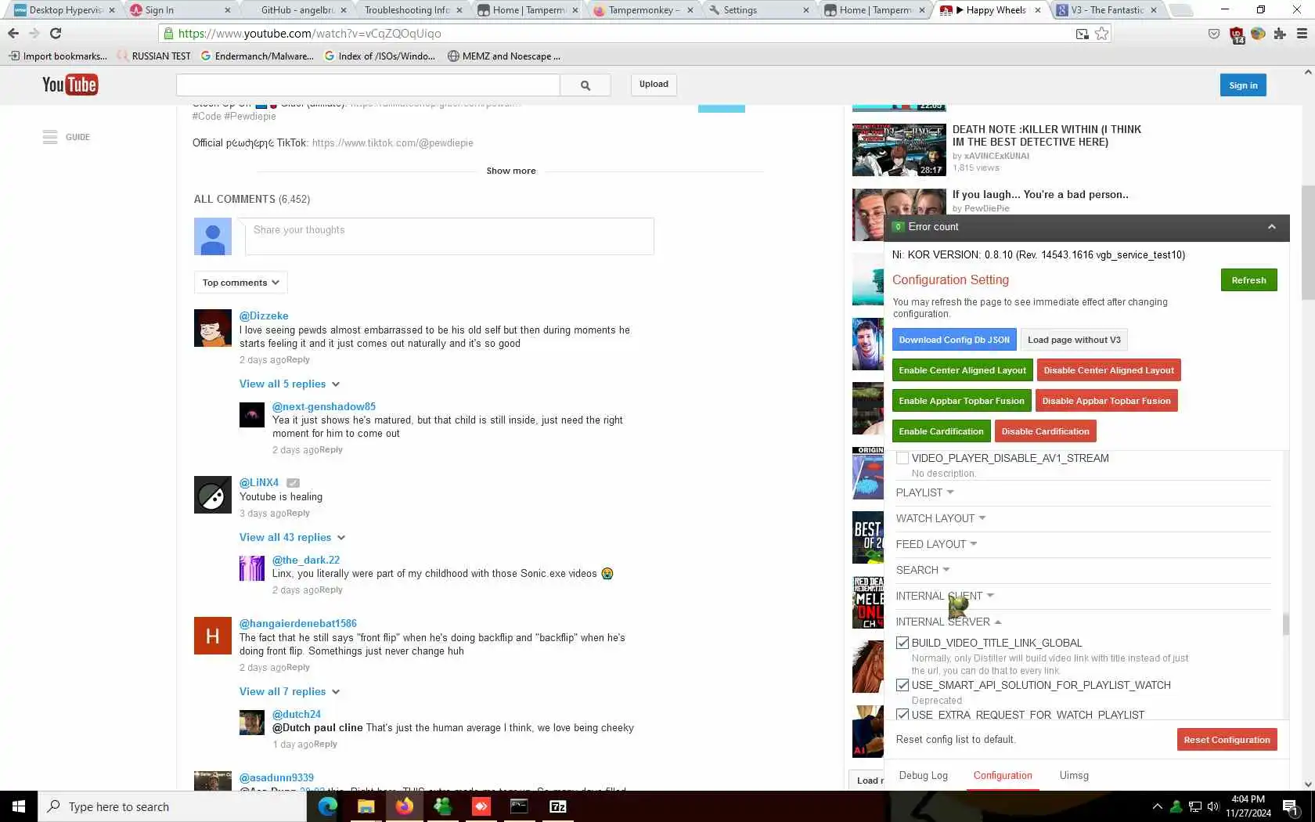Click the green Refresh button
The width and height of the screenshot is (1315, 822).
(x=1248, y=280)
